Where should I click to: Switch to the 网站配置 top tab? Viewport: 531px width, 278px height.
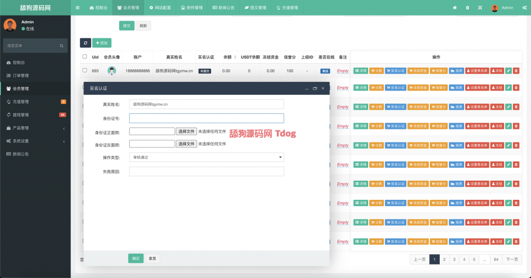coord(159,8)
